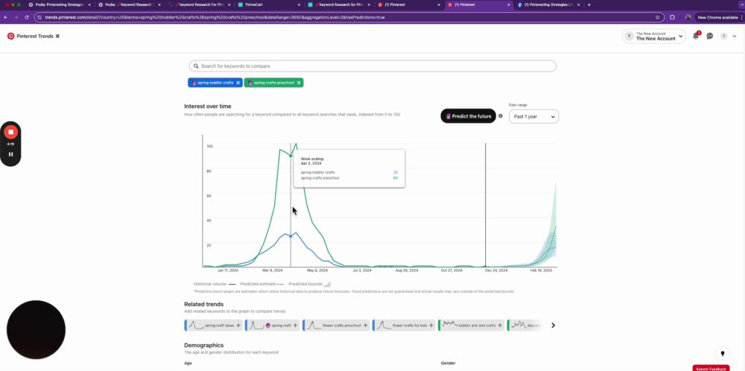Expand the profile chevron menu
This screenshot has width=745, height=371.
click(x=734, y=36)
